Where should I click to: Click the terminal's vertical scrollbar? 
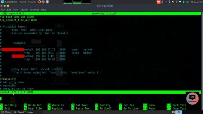(x=202, y=61)
